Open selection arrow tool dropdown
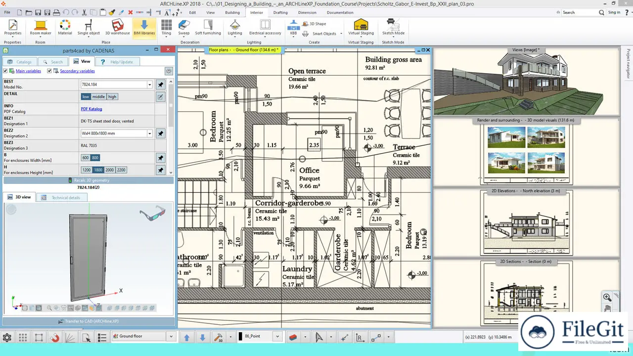Image resolution: width=633 pixels, height=356 pixels. tap(332, 337)
